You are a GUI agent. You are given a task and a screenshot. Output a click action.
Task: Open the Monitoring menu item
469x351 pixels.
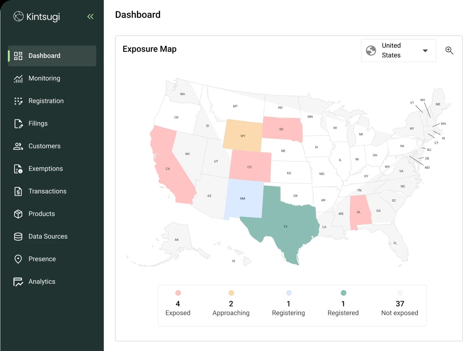52,78
